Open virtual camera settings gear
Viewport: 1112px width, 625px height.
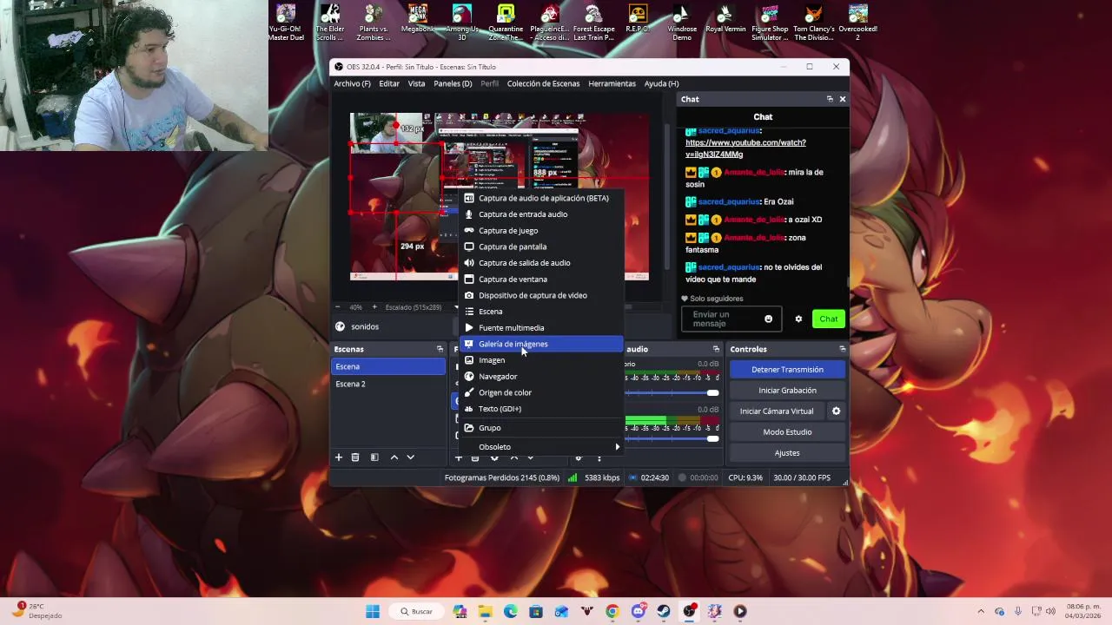(x=837, y=411)
